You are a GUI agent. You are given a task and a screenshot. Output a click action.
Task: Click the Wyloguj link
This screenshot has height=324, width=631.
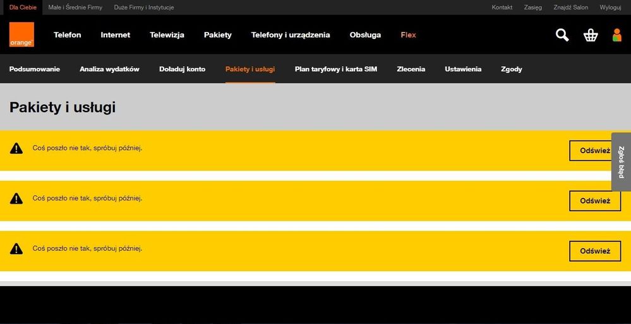610,8
